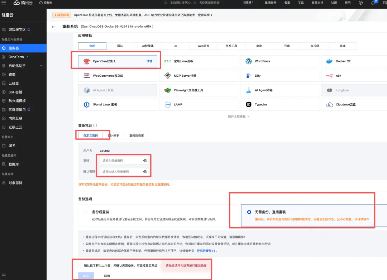Screen dimensions: 387x280
Task: Click the Tencent Cloud logo
Action: 23,3
